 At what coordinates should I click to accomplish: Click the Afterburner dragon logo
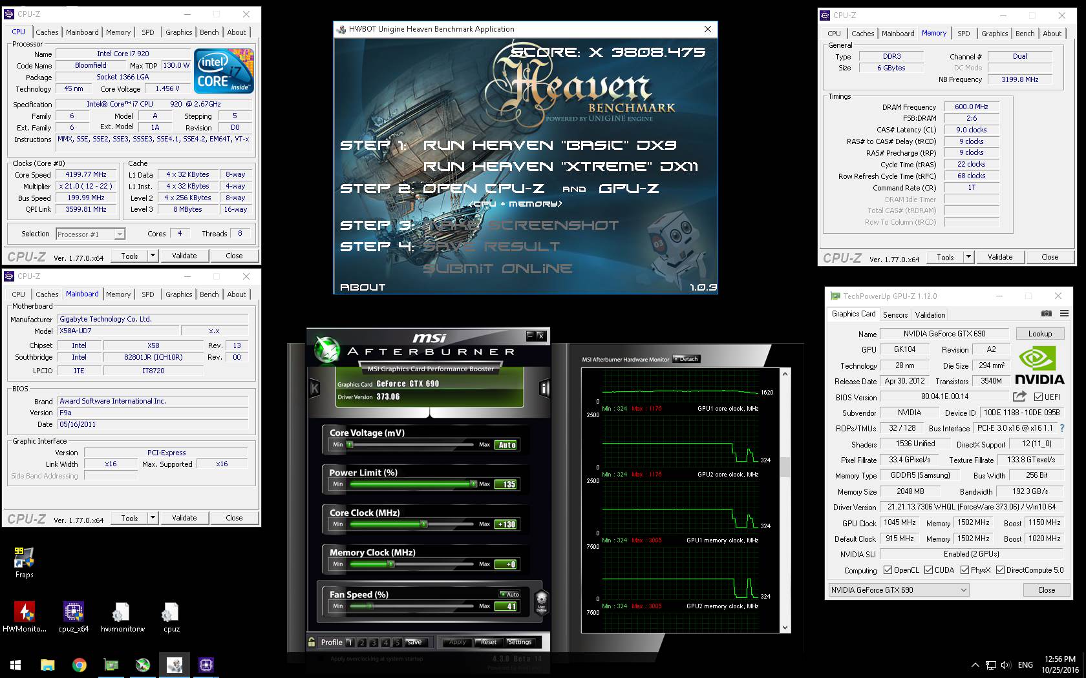pyautogui.click(x=327, y=349)
